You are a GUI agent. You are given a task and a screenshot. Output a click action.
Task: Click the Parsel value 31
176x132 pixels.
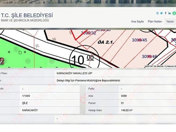click(122, 103)
